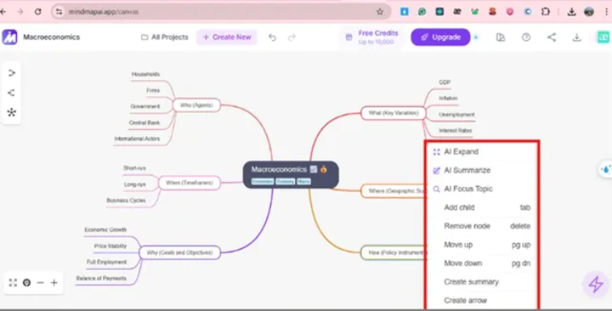Image resolution: width=612 pixels, height=311 pixels.
Task: Select the radial layout icon
Action: click(x=11, y=113)
